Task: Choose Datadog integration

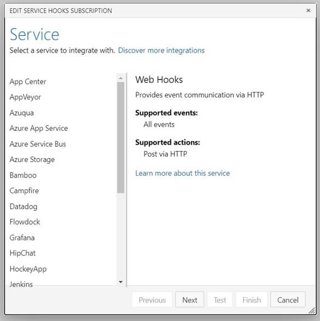Action: (x=24, y=207)
